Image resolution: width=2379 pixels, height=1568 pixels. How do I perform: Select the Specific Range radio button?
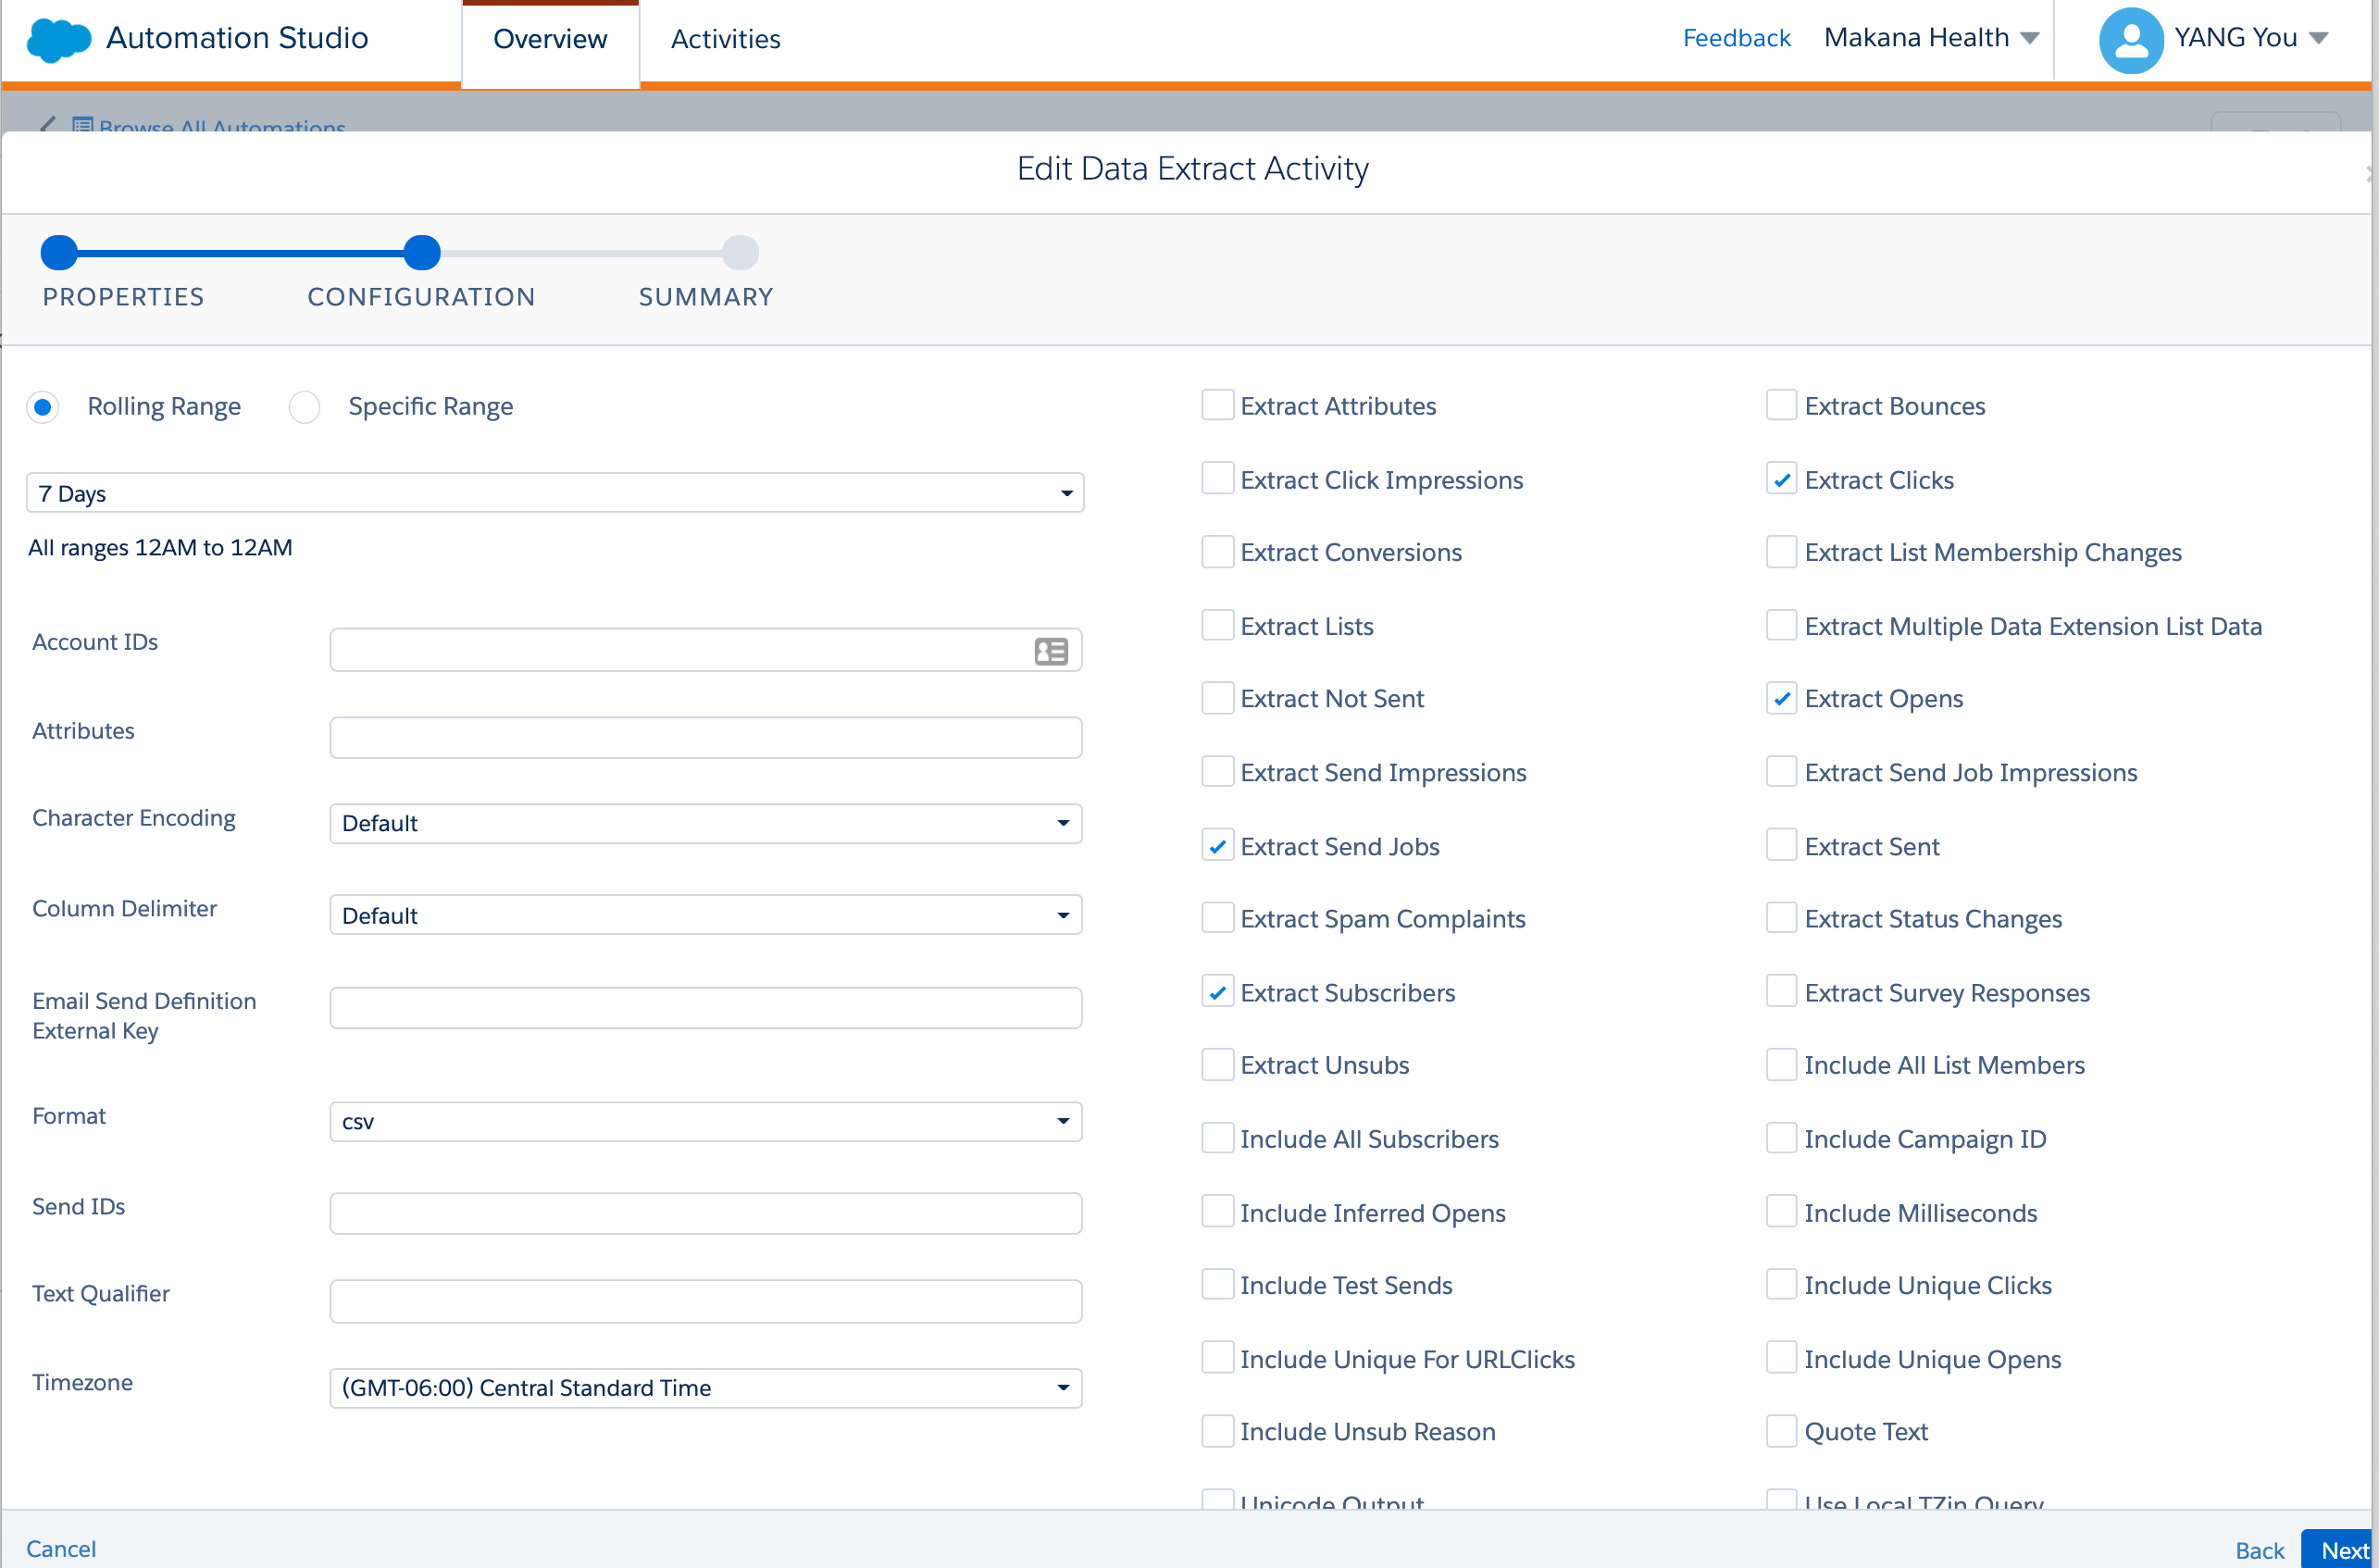tap(304, 407)
